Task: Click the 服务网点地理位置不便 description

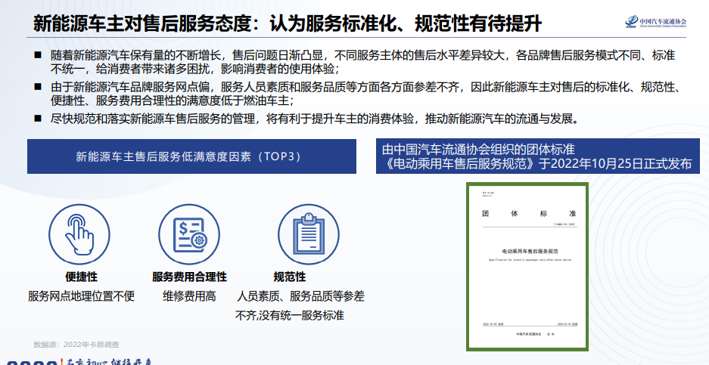Action: click(81, 295)
